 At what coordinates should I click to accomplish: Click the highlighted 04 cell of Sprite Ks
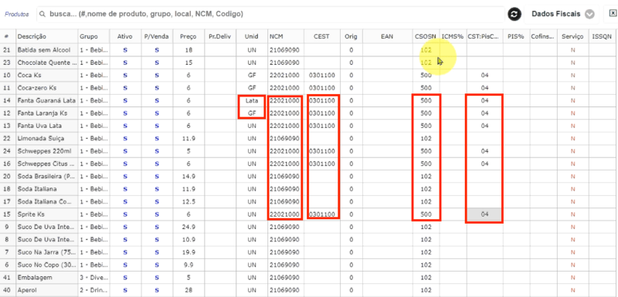pyautogui.click(x=484, y=214)
